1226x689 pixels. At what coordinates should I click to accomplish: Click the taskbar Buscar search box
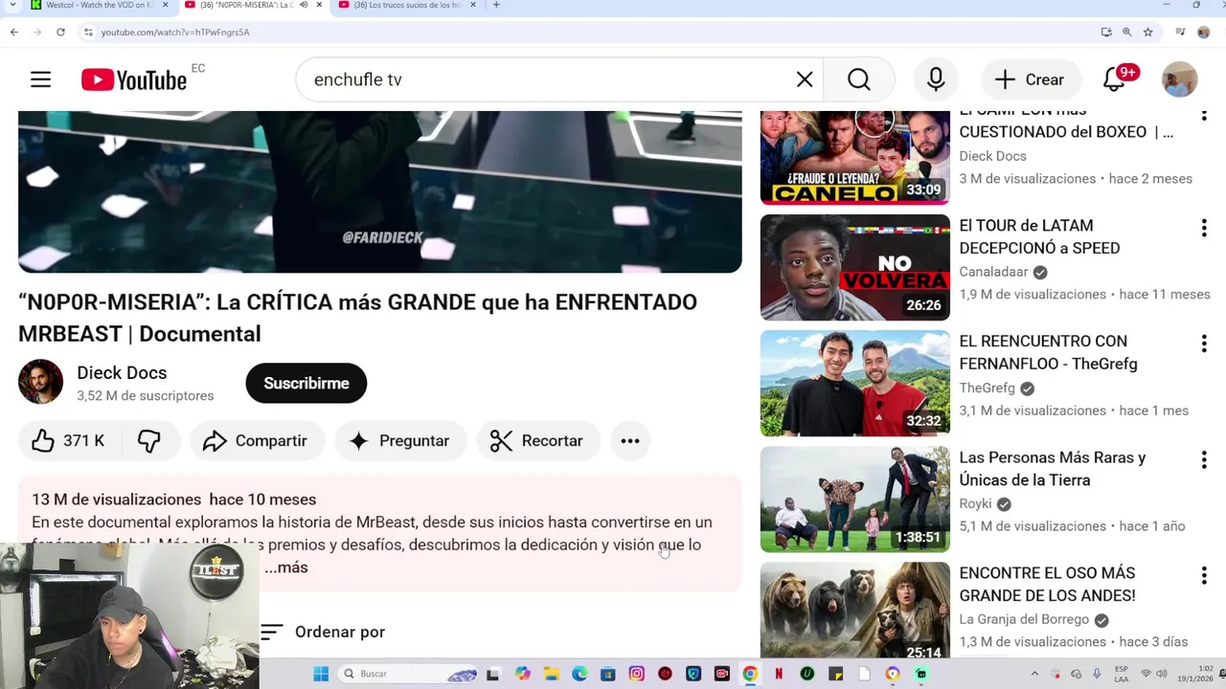(x=407, y=674)
